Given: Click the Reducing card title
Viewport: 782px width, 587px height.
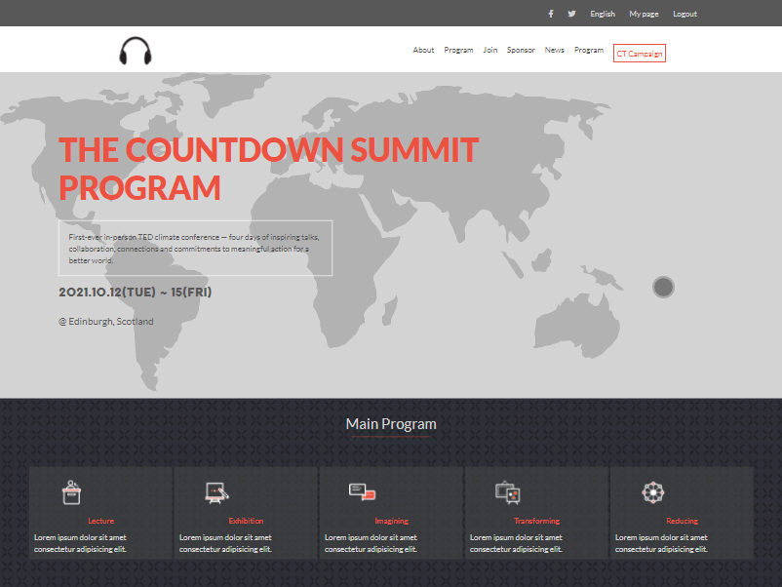Looking at the screenshot, I should tap(682, 521).
